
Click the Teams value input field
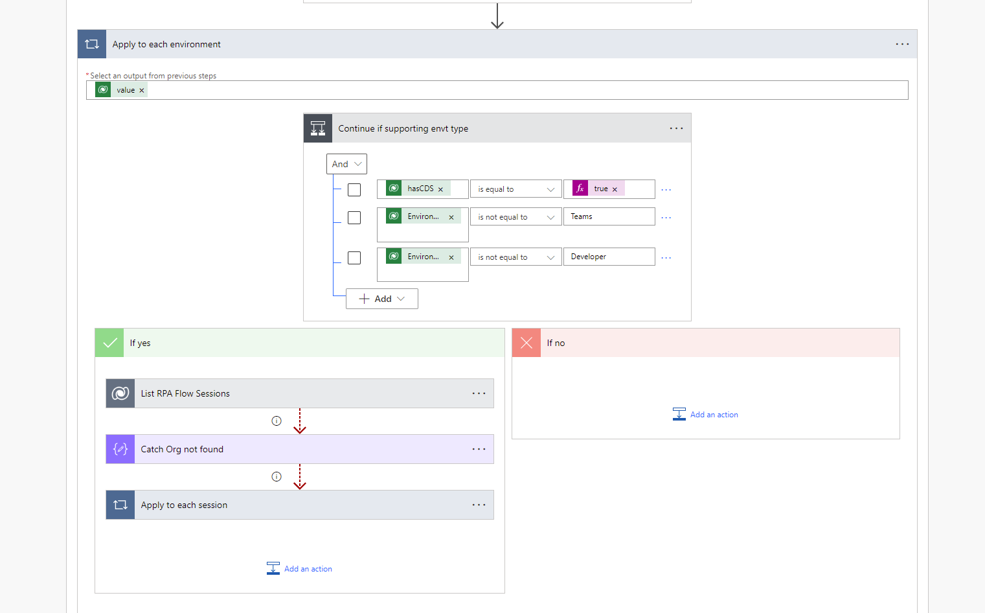coord(609,216)
